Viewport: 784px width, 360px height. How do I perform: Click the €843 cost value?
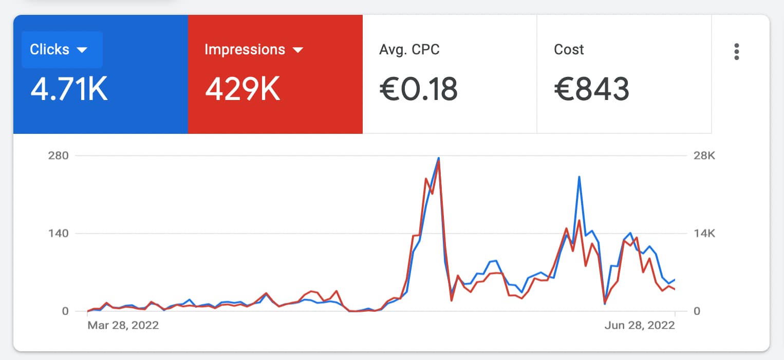click(x=591, y=89)
